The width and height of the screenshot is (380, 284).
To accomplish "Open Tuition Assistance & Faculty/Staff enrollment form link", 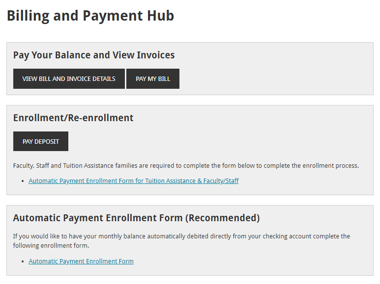I will pos(133,181).
